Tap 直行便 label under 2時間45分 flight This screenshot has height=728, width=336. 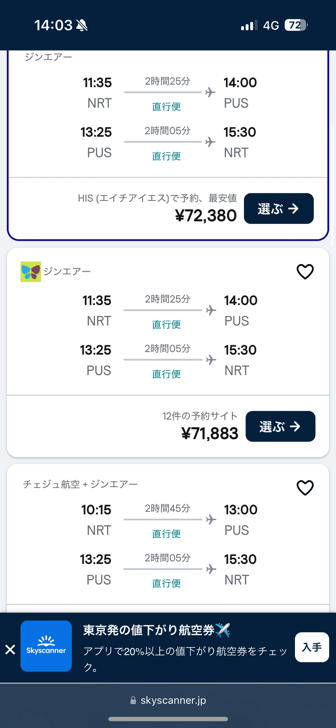click(x=166, y=534)
